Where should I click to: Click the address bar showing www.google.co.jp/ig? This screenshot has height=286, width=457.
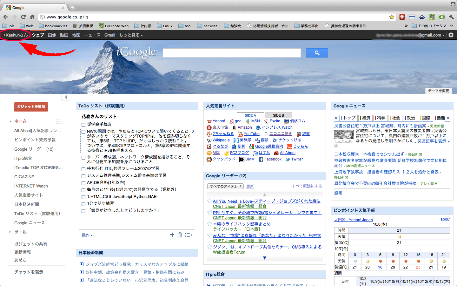click(x=217, y=17)
